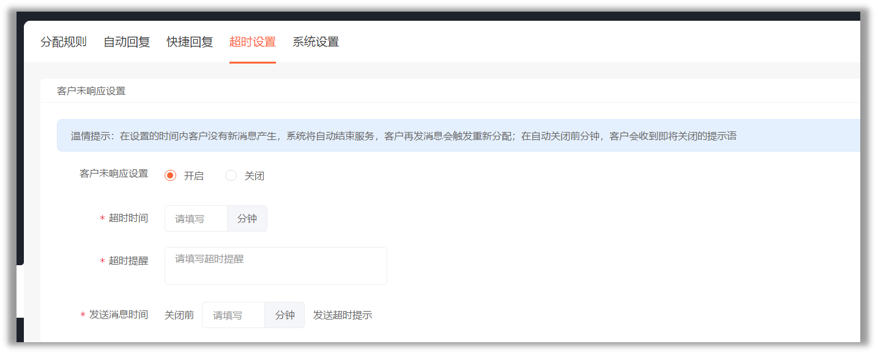Click the 发送超时提示 suffix text
This screenshot has width=878, height=355.
pos(343,315)
